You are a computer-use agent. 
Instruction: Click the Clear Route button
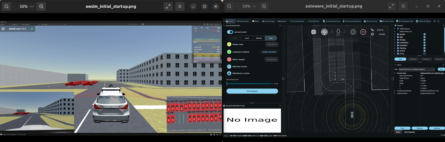coord(272,44)
